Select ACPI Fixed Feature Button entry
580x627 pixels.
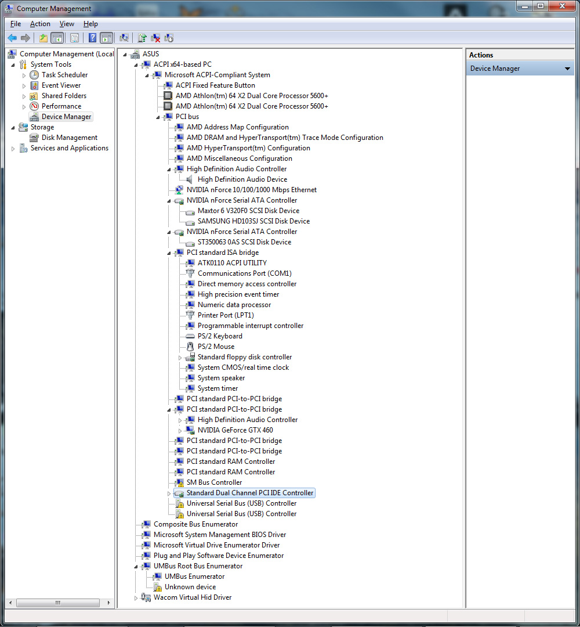(215, 85)
